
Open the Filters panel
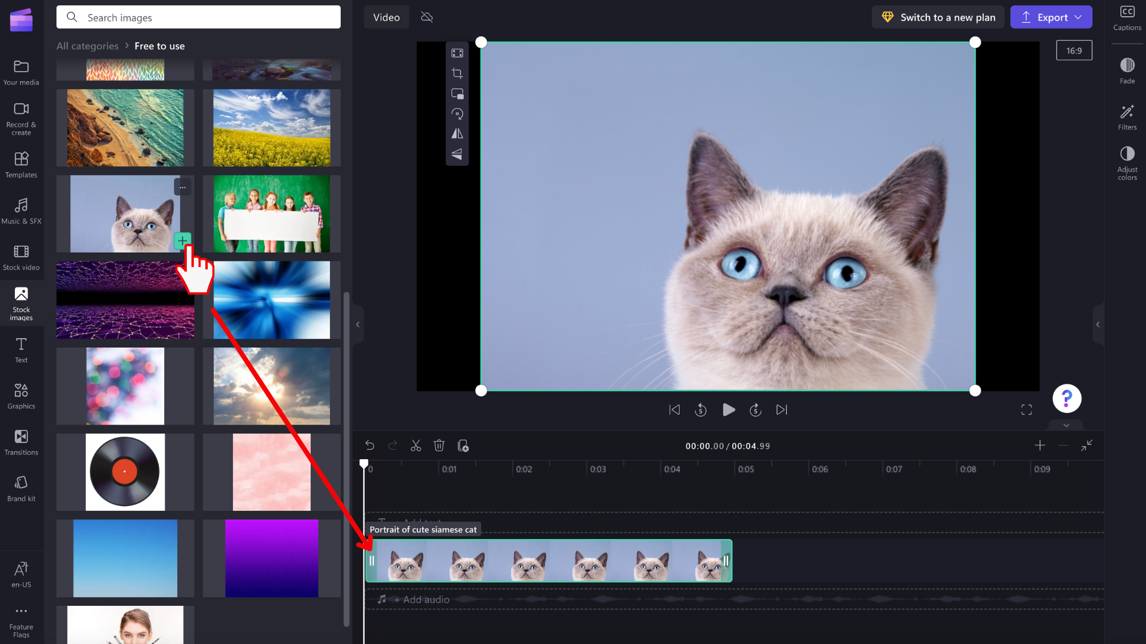coord(1127,117)
